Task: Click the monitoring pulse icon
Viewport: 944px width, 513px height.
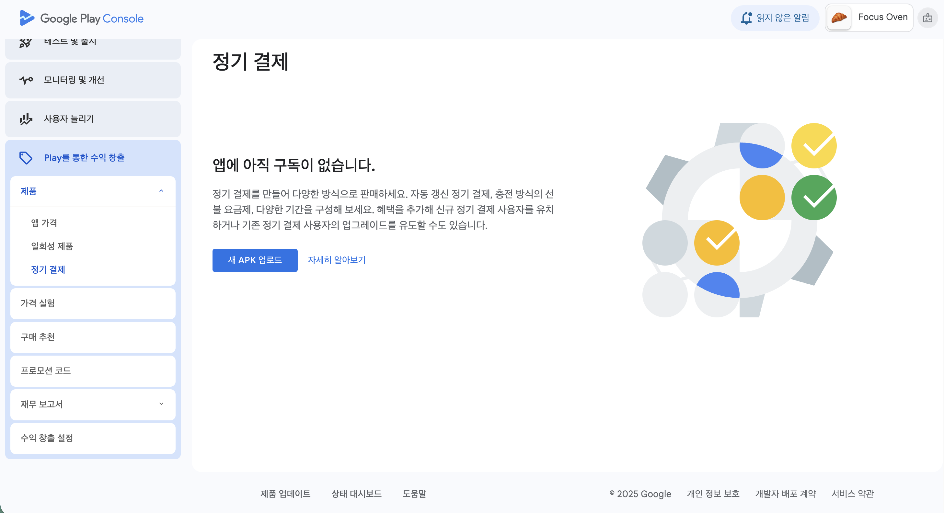Action: (x=26, y=80)
